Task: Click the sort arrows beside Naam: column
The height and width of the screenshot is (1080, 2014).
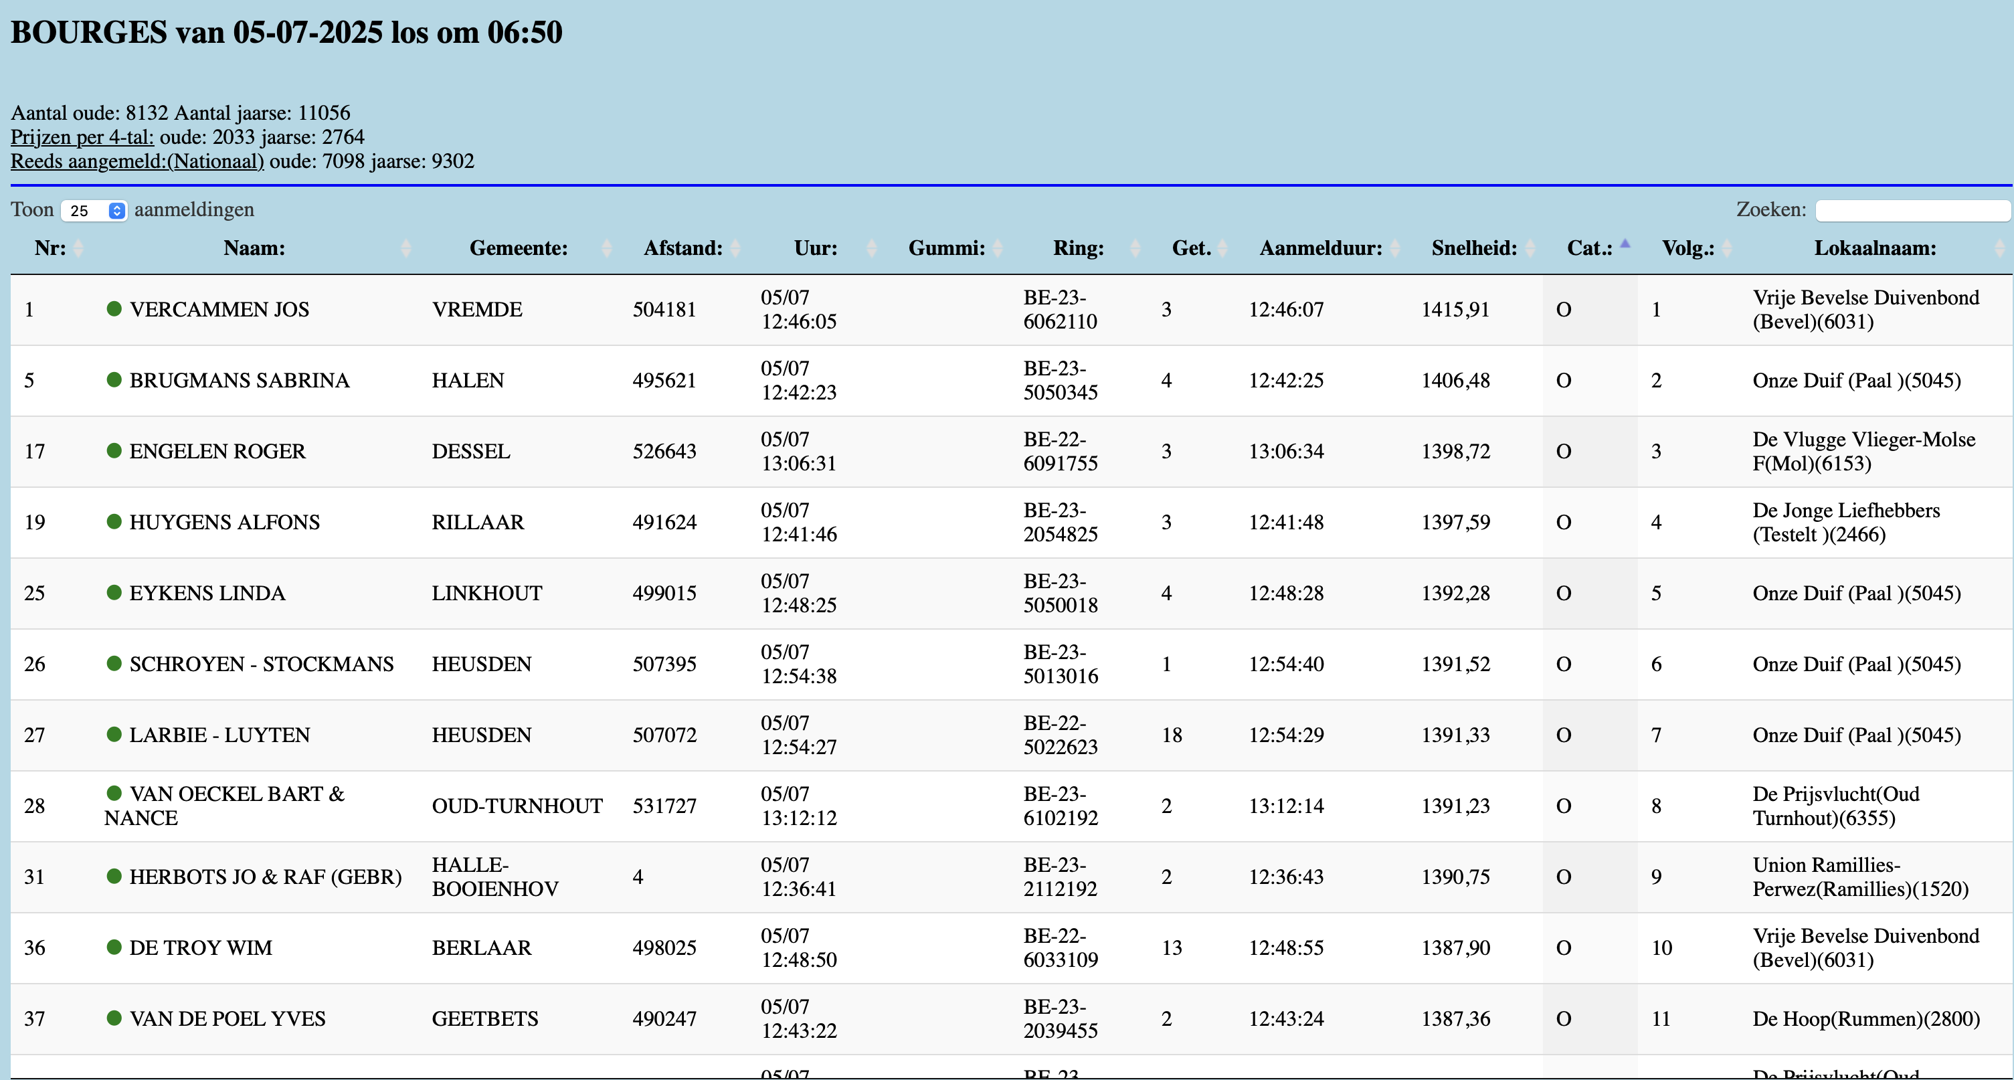Action: (405, 249)
